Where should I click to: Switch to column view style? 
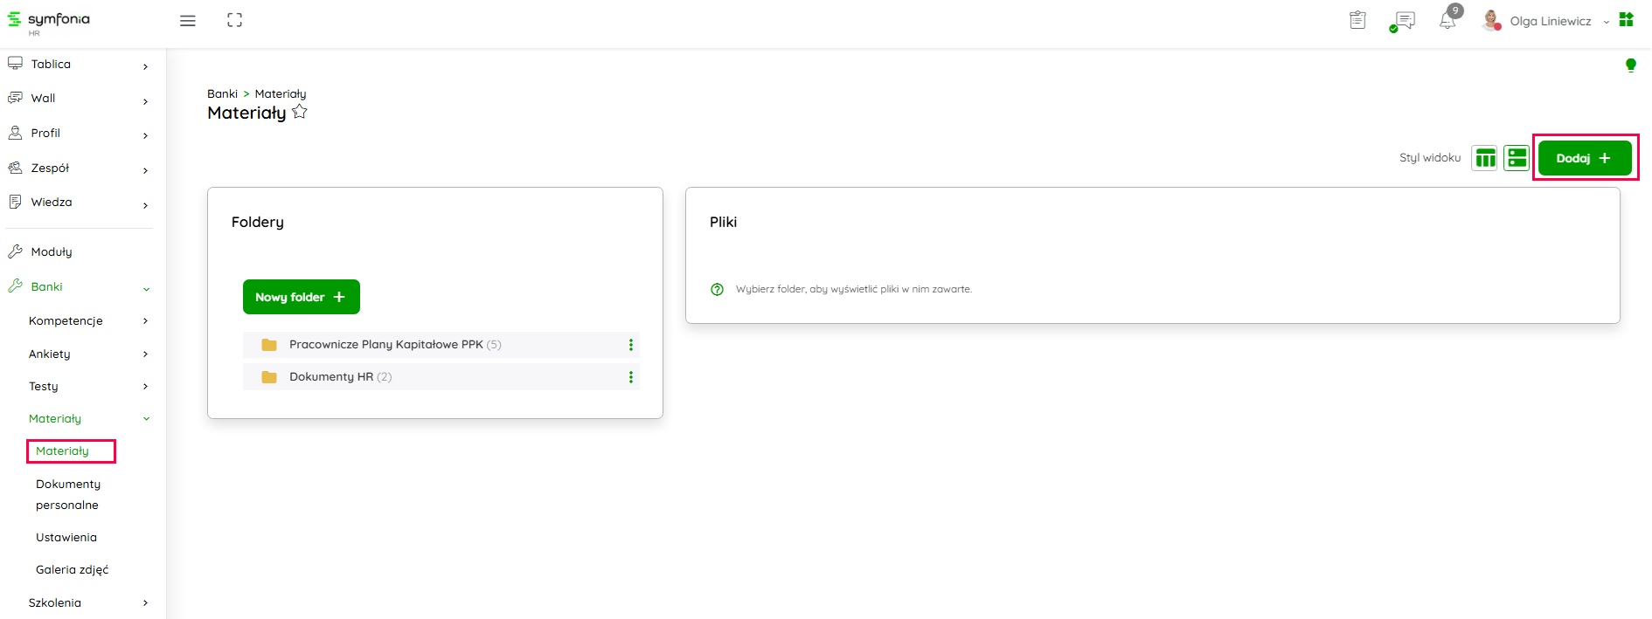(x=1484, y=158)
